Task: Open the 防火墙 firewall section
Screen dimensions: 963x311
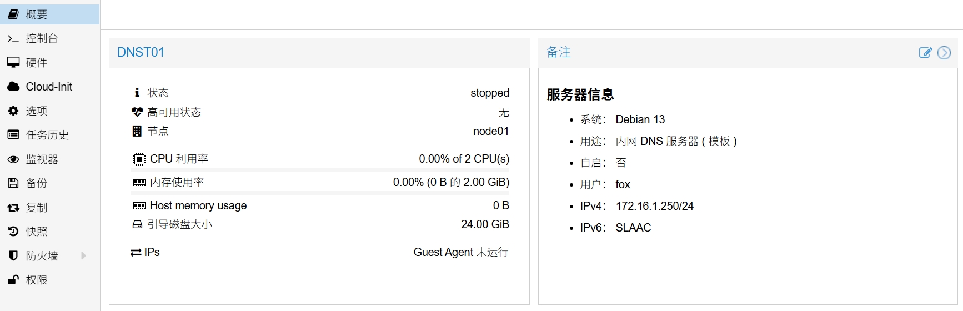Action: [42, 256]
